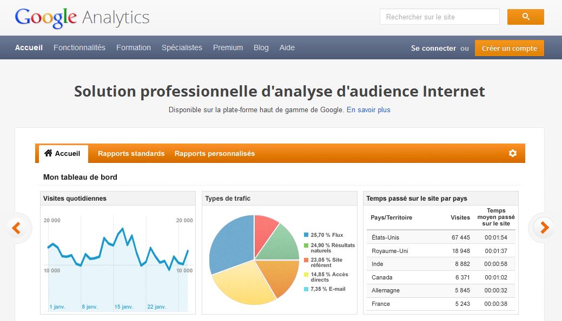
Task: Select the Royaume-Uni row
Action: pyautogui.click(x=441, y=251)
